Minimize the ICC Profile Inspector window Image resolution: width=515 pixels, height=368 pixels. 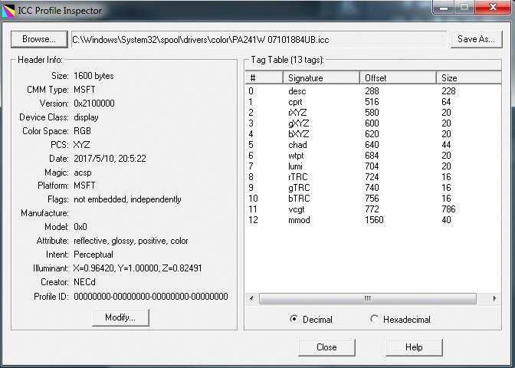[444, 7]
